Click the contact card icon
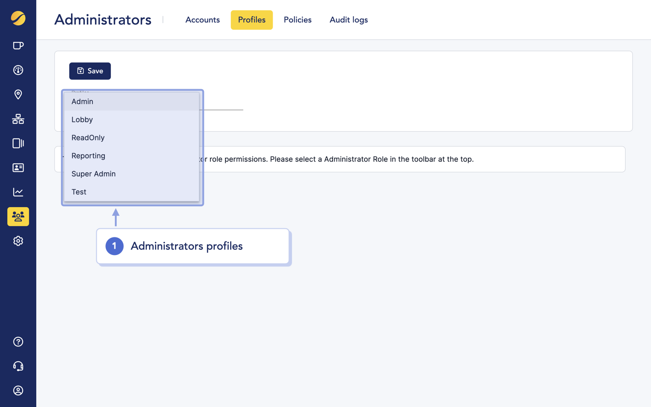Screen dimensions: 651x407 18,168
